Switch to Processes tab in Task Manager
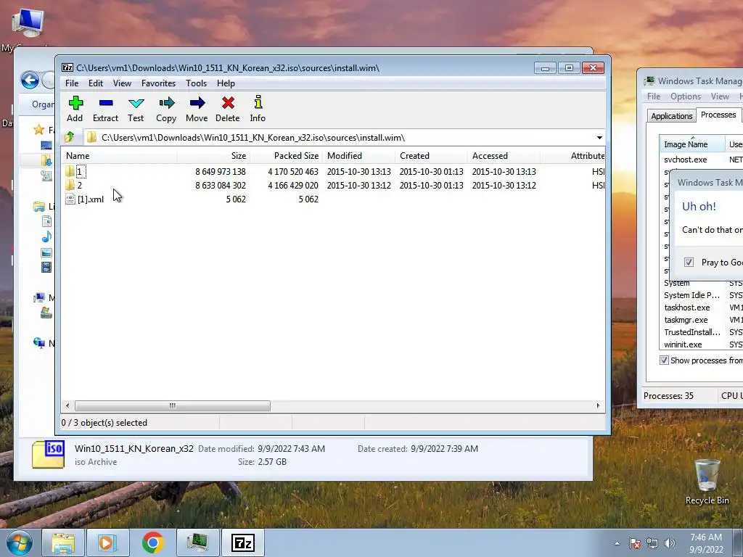The image size is (743, 557). coord(718,115)
